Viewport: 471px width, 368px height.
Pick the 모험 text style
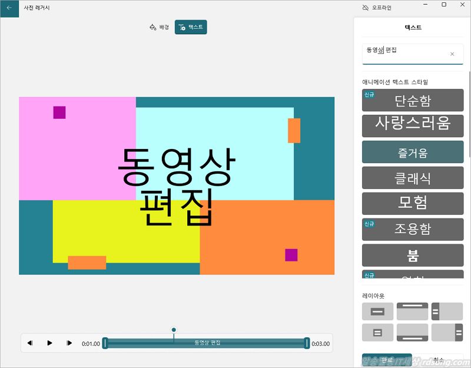click(413, 203)
